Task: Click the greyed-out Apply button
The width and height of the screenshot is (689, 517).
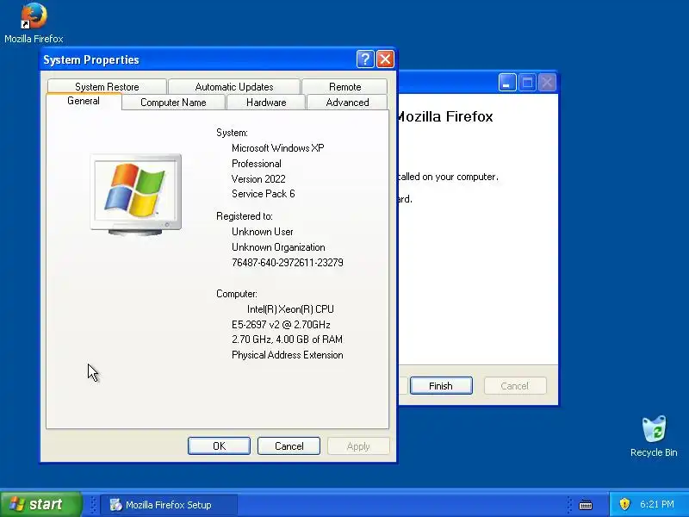Action: click(x=358, y=446)
